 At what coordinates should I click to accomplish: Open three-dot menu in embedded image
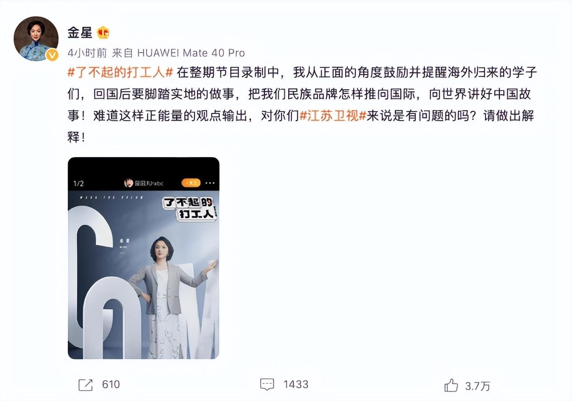(210, 183)
